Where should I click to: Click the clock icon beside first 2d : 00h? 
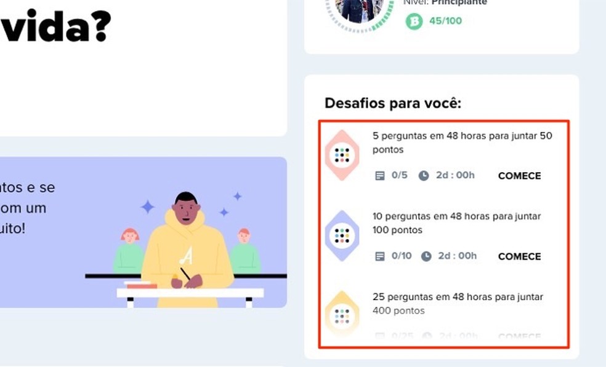[424, 176]
